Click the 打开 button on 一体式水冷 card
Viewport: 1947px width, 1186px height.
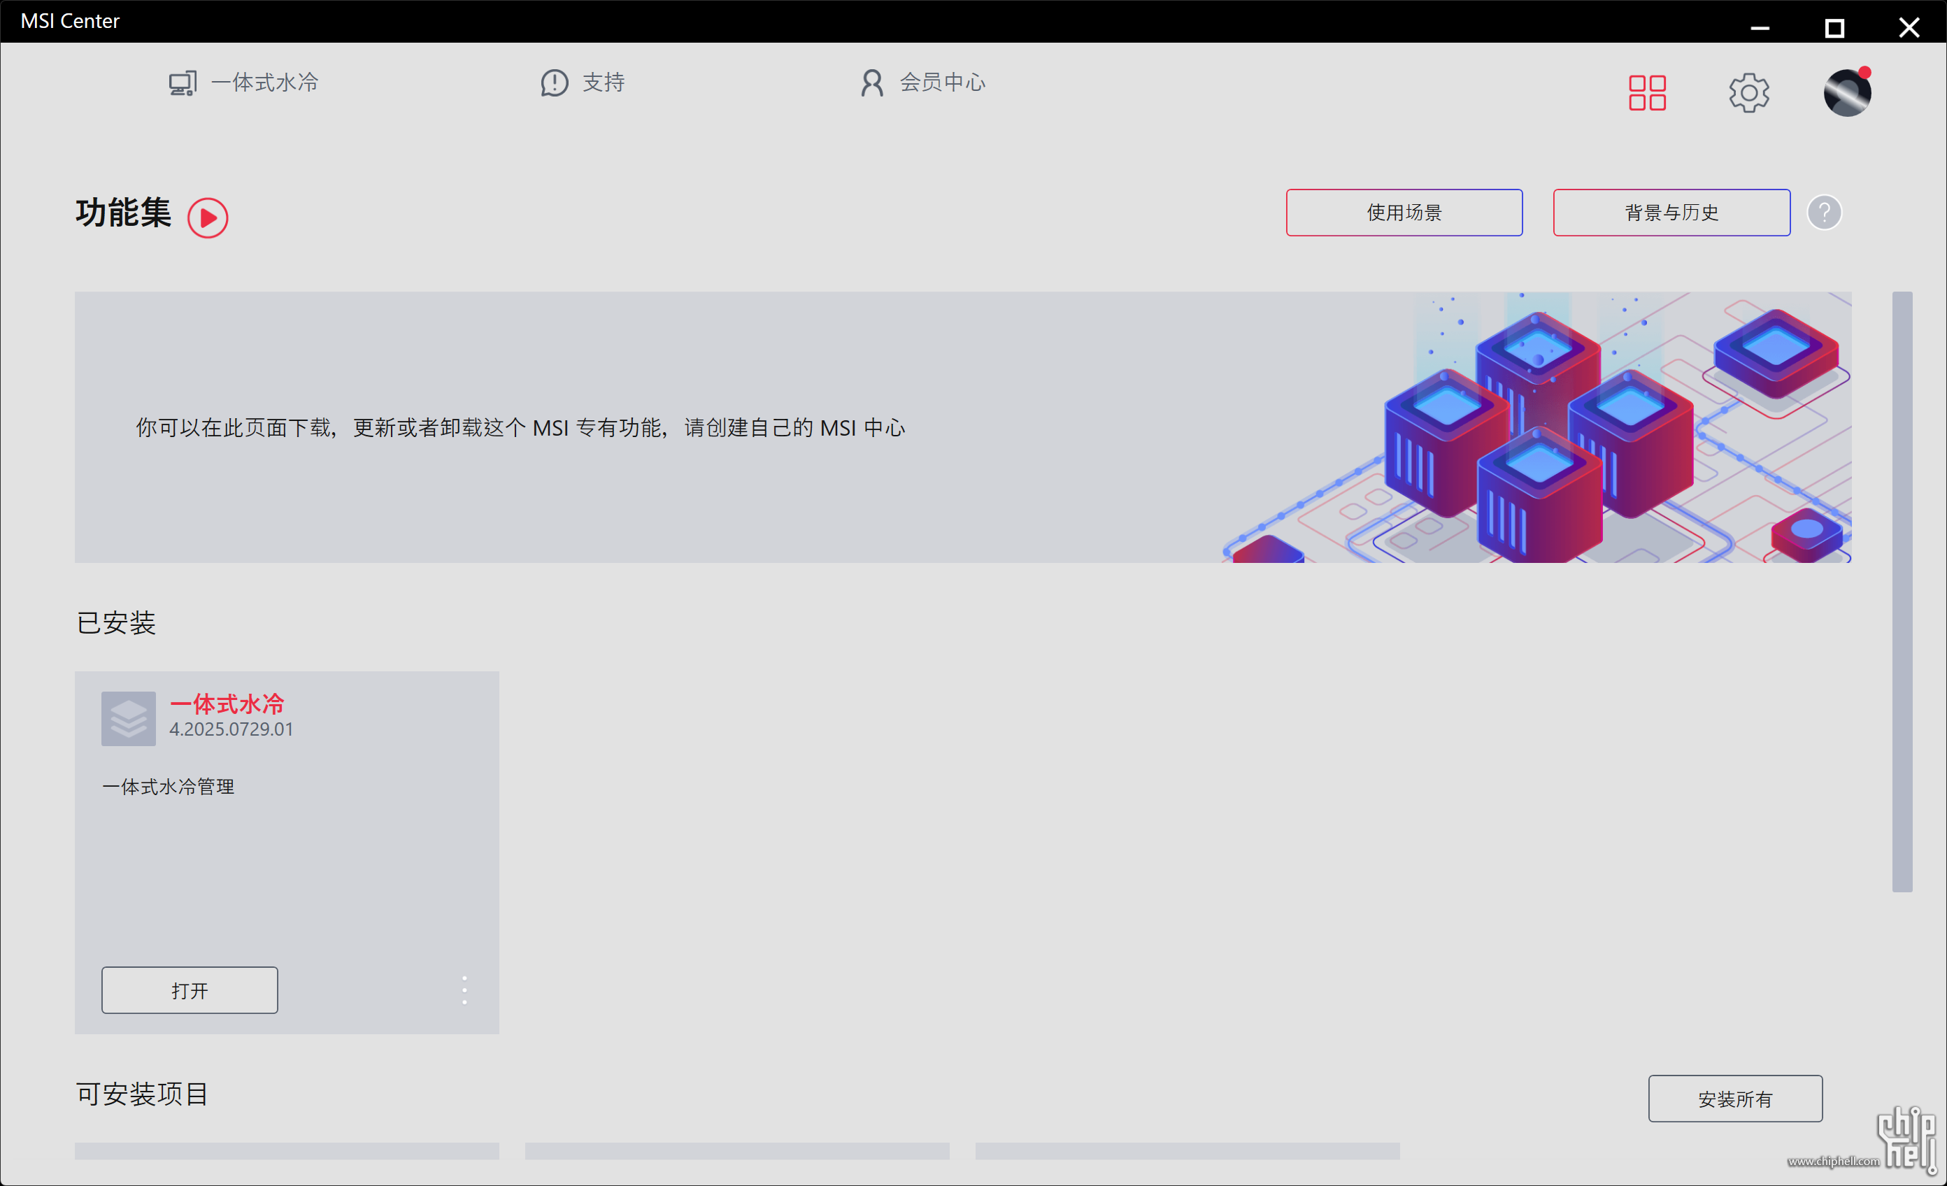[x=190, y=989]
